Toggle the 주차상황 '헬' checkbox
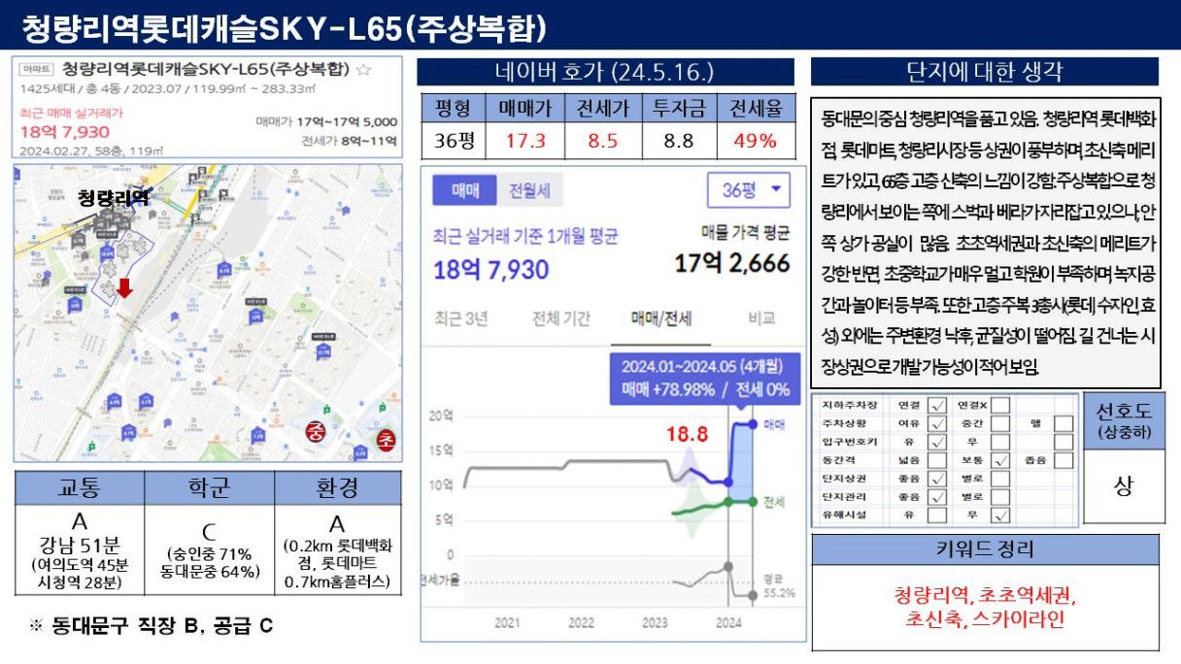Screen dimensions: 1181x664 1063,423
